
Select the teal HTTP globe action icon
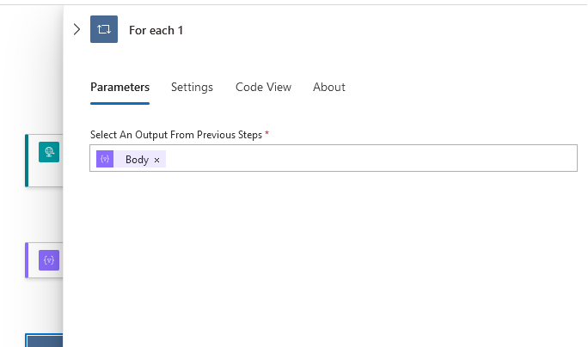(x=49, y=153)
